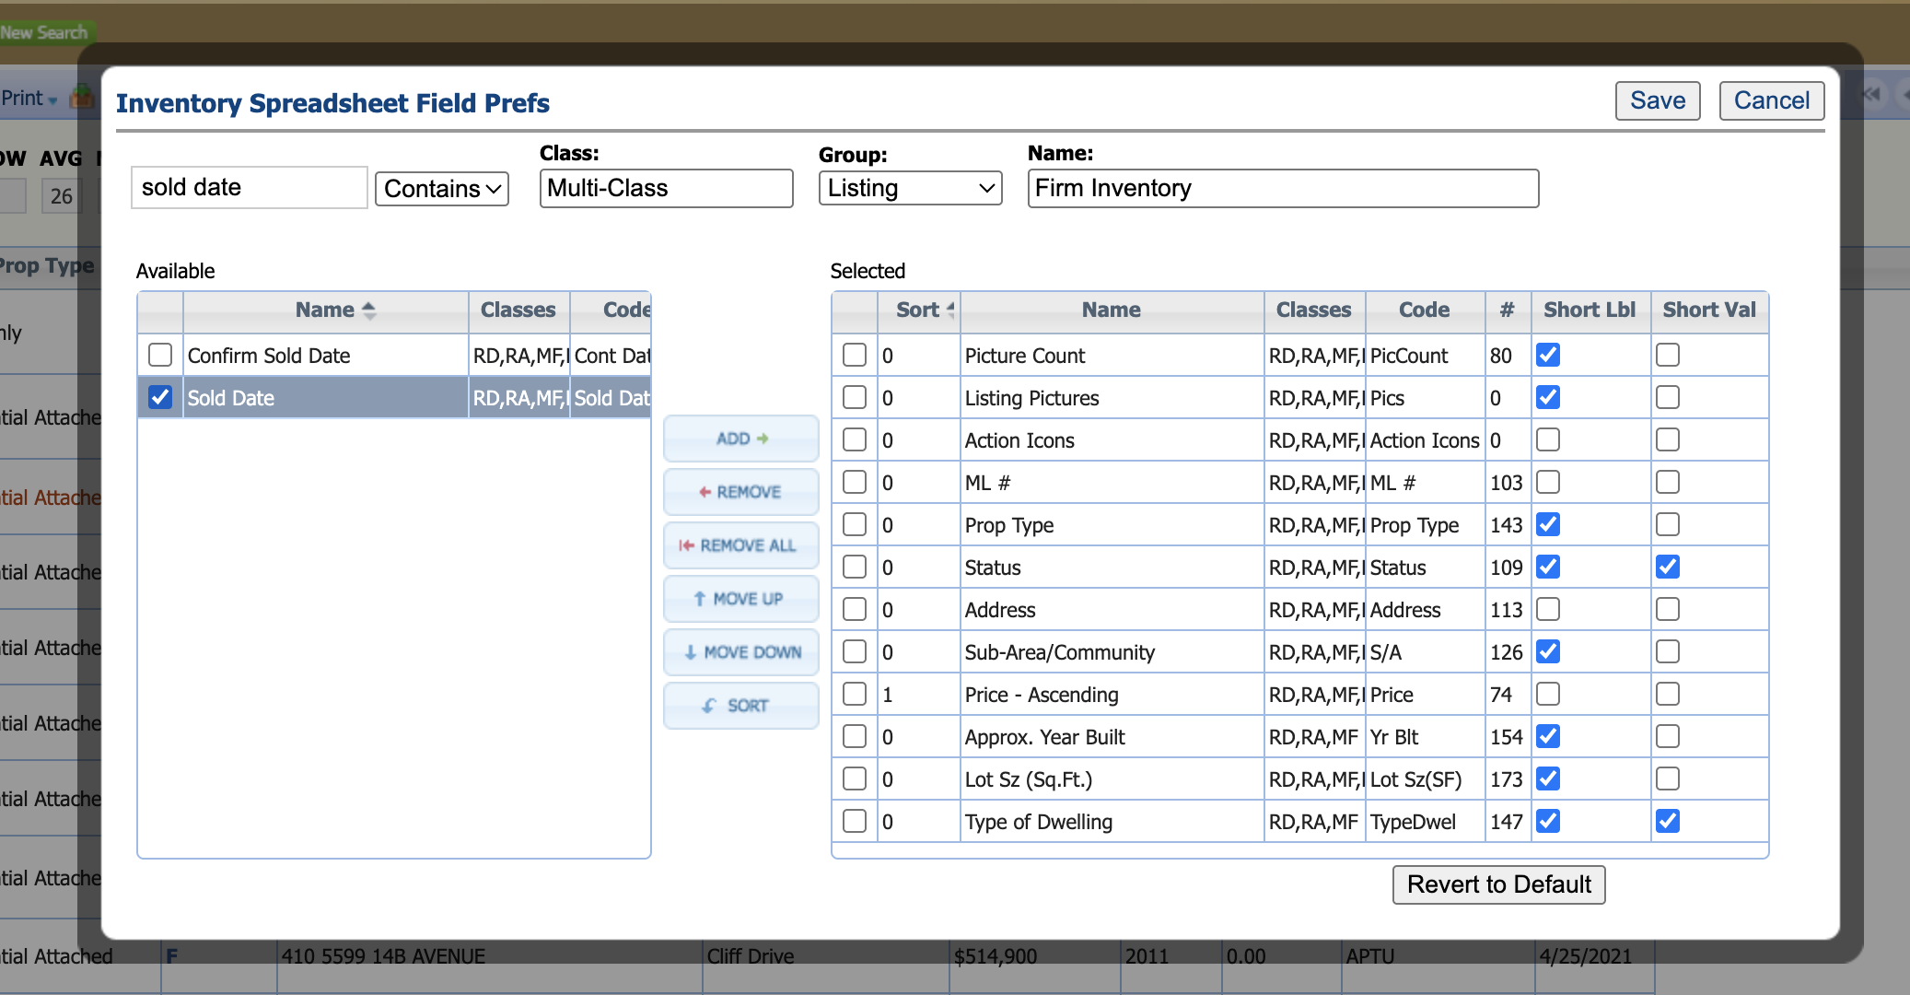Open the Print dropdown menu

29,98
